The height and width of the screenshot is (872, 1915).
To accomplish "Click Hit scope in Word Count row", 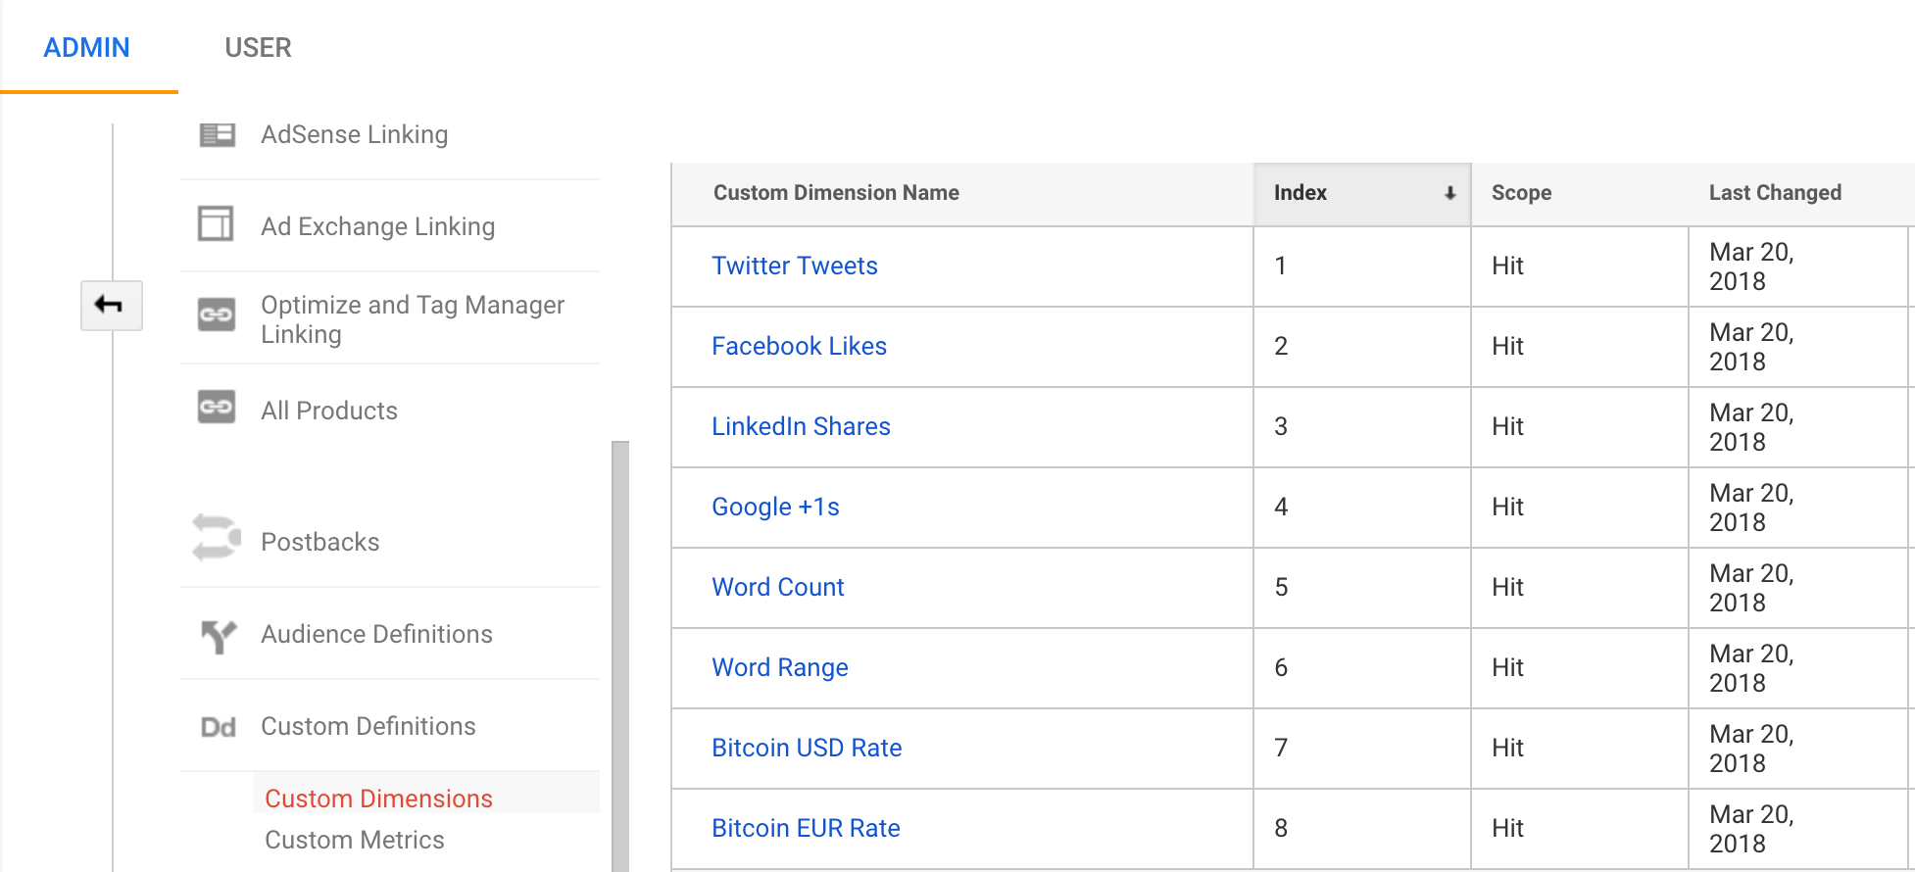I will (1507, 587).
